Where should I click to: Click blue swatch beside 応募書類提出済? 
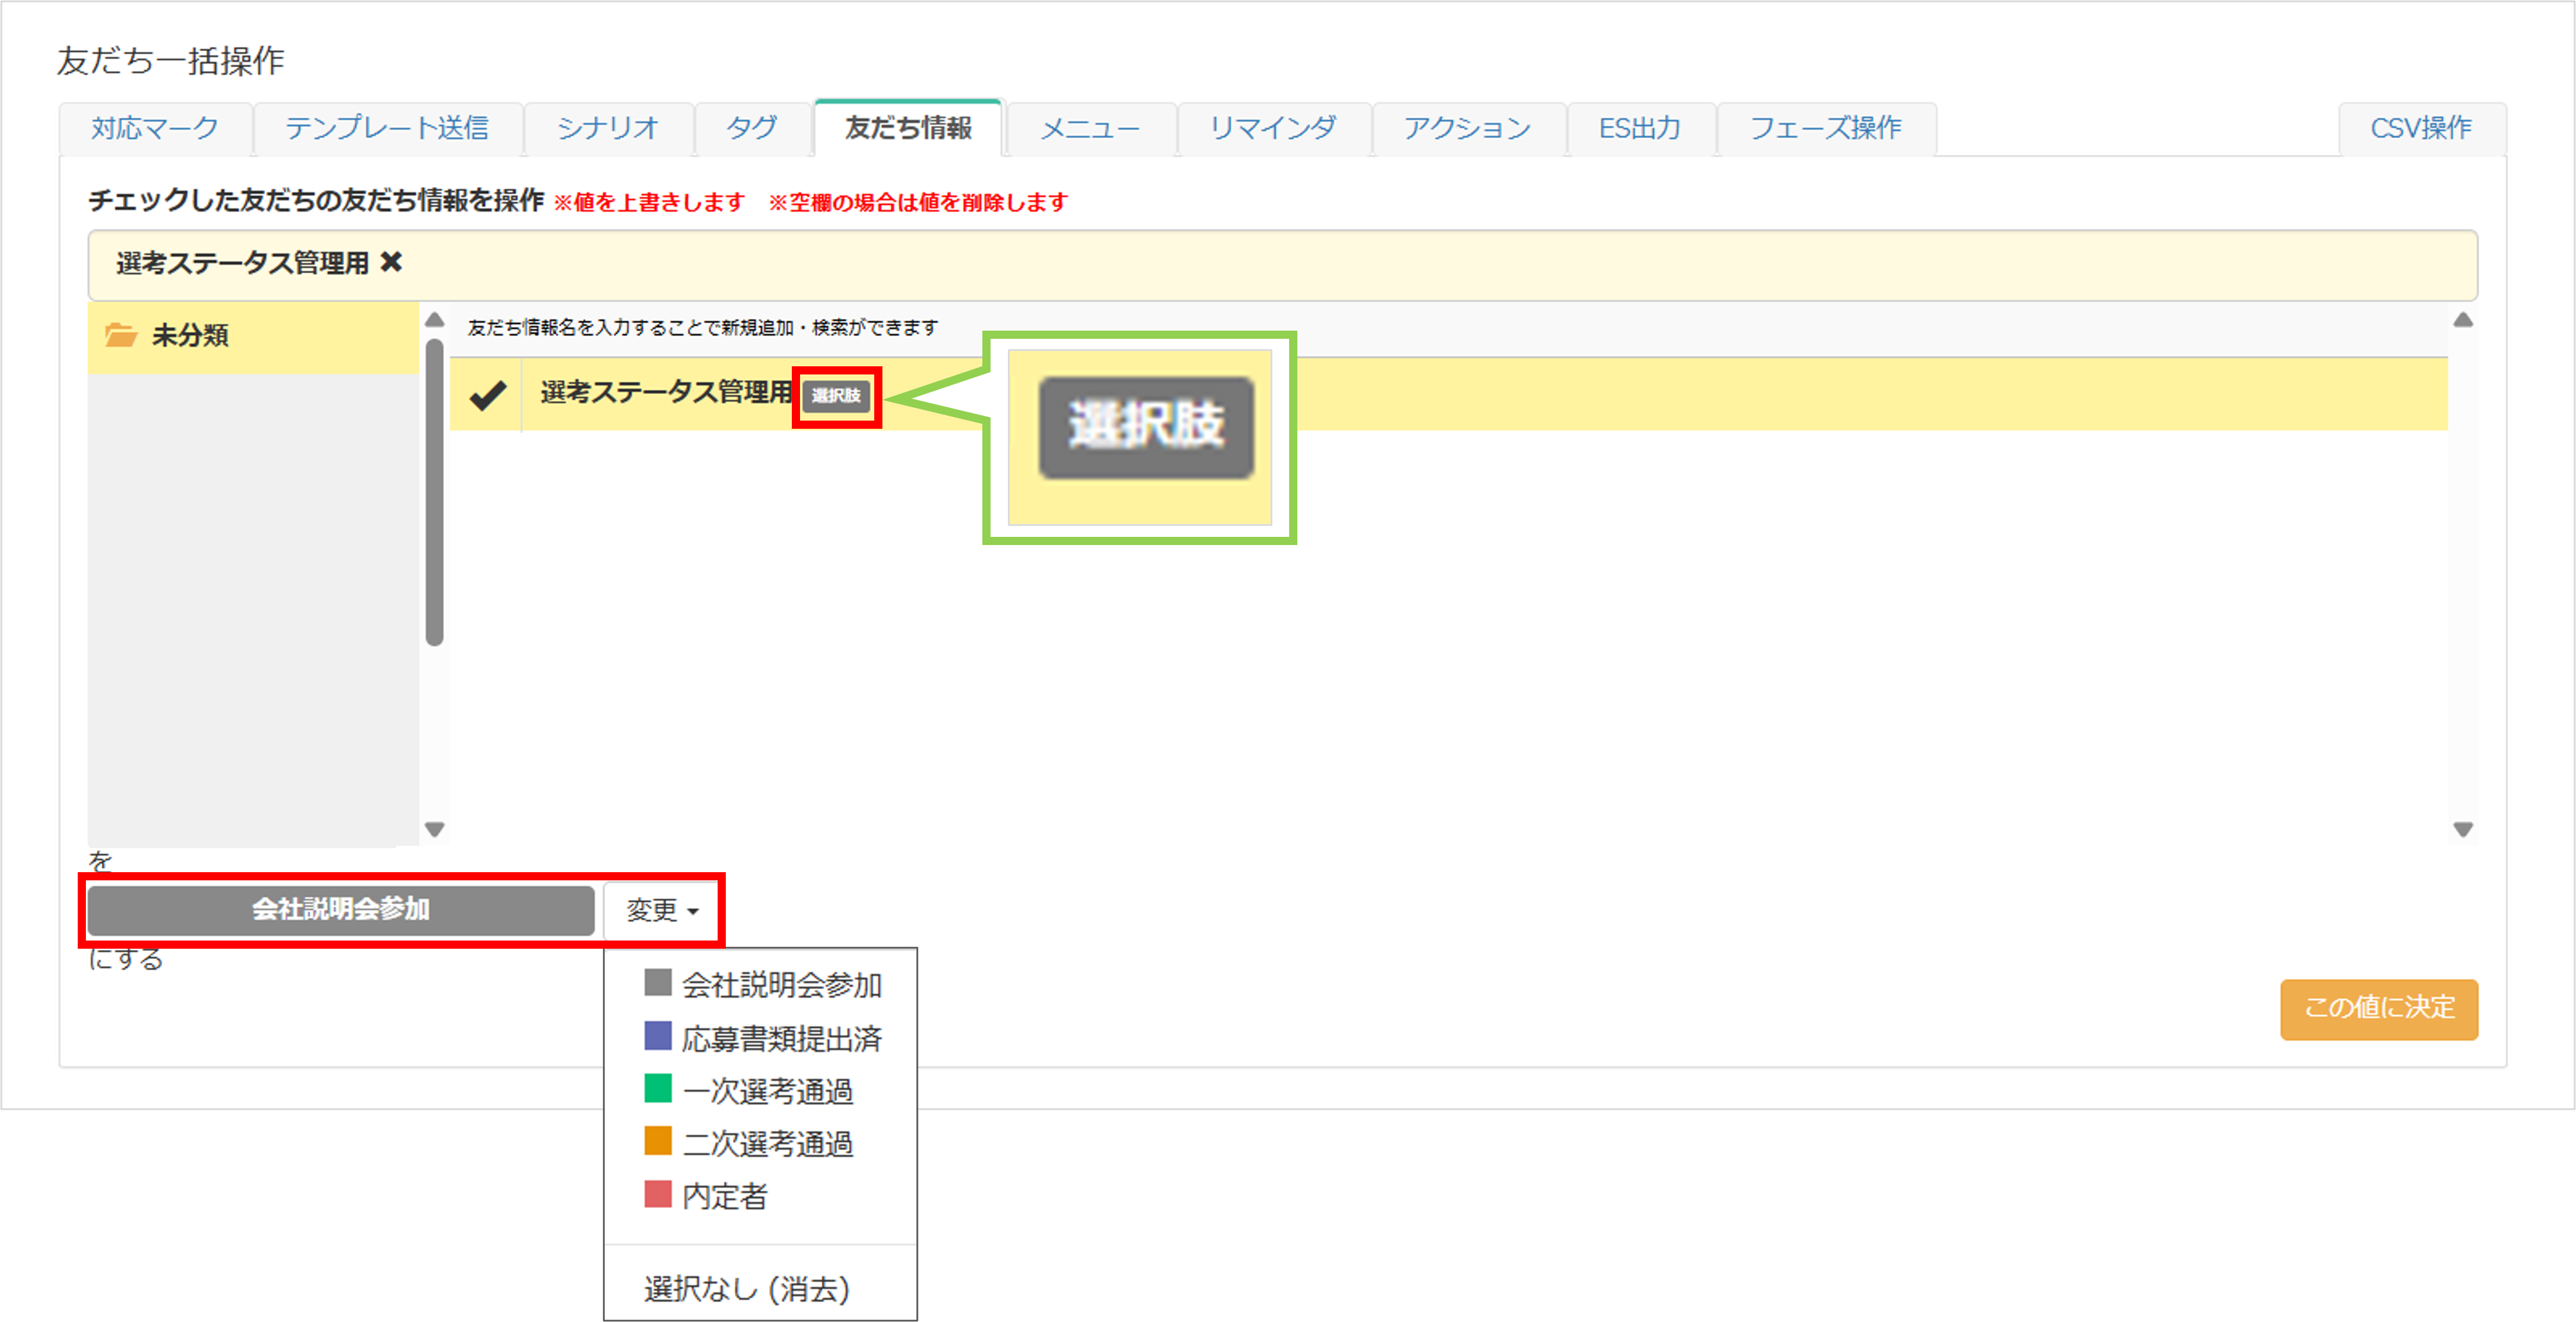pyautogui.click(x=657, y=1035)
